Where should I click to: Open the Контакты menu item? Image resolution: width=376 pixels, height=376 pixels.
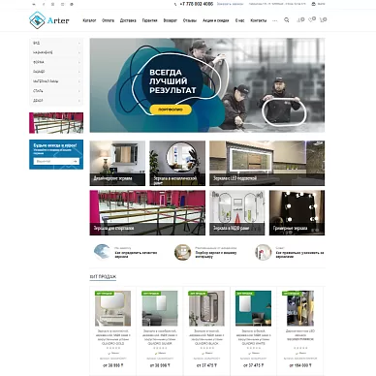[x=259, y=20]
